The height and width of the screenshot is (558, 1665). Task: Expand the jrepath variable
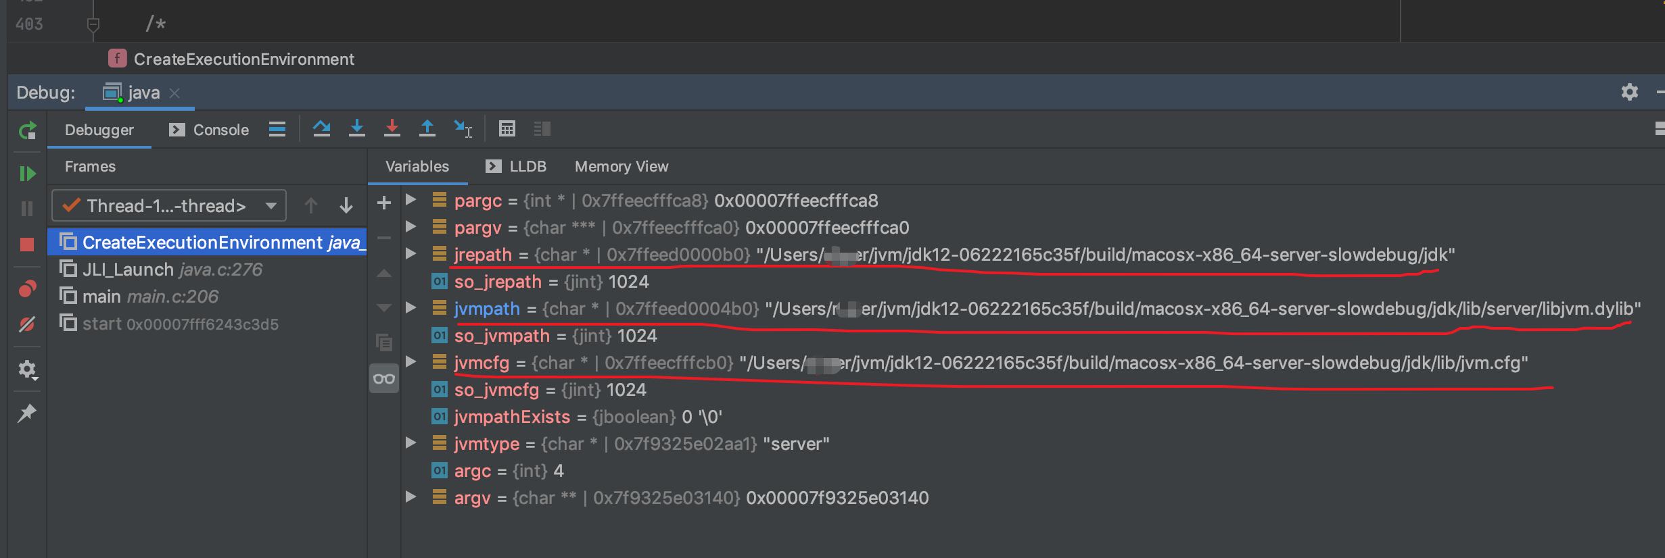pos(411,254)
